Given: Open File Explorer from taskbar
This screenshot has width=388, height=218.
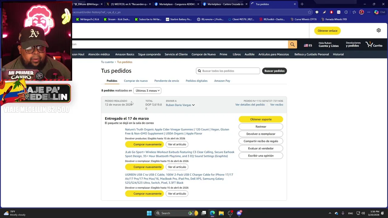Looking at the screenshot, I should click(x=221, y=213).
